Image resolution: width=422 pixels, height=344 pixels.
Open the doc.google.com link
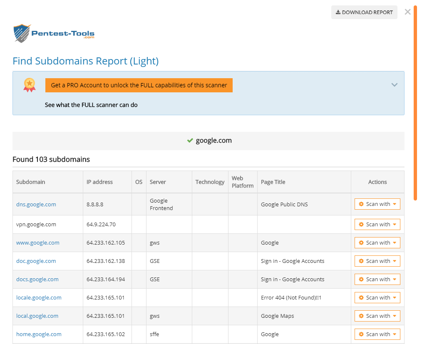tap(36, 261)
